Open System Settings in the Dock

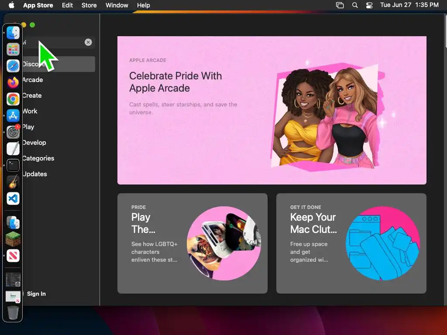pyautogui.click(x=13, y=132)
